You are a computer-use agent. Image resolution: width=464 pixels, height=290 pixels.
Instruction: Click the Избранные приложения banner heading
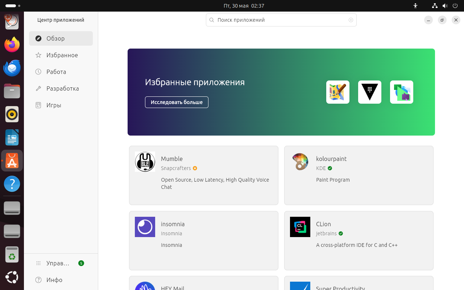pos(195,82)
